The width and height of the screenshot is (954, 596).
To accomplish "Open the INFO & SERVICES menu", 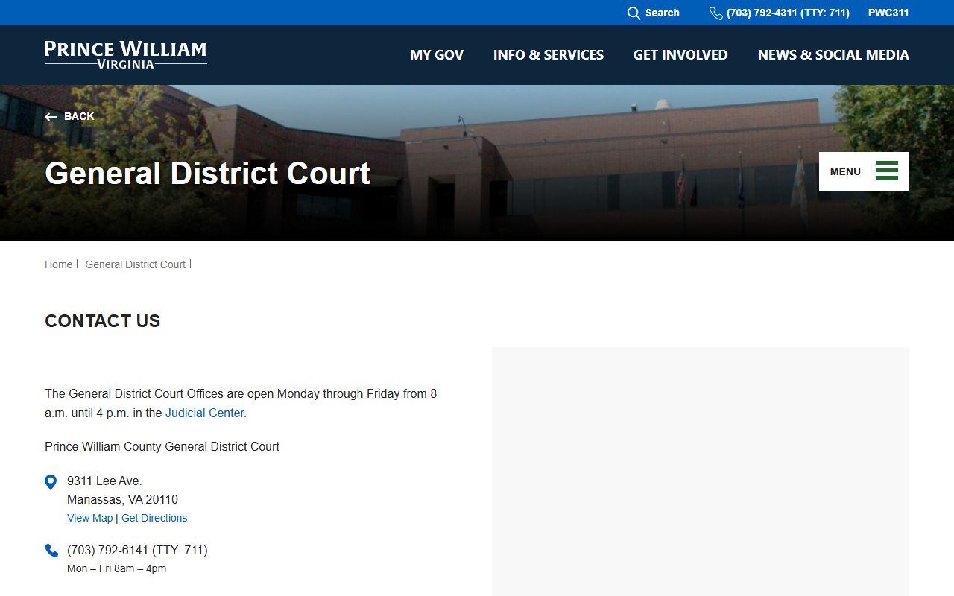I will tap(549, 55).
